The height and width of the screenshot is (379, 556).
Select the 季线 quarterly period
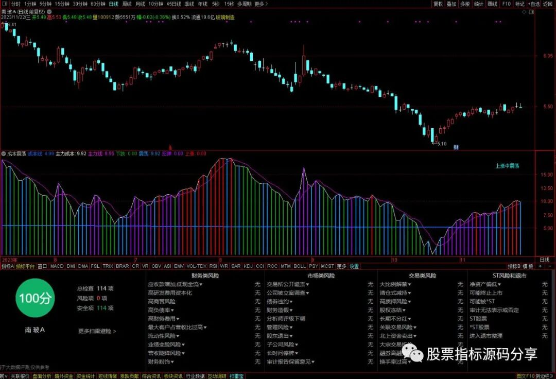click(x=189, y=4)
